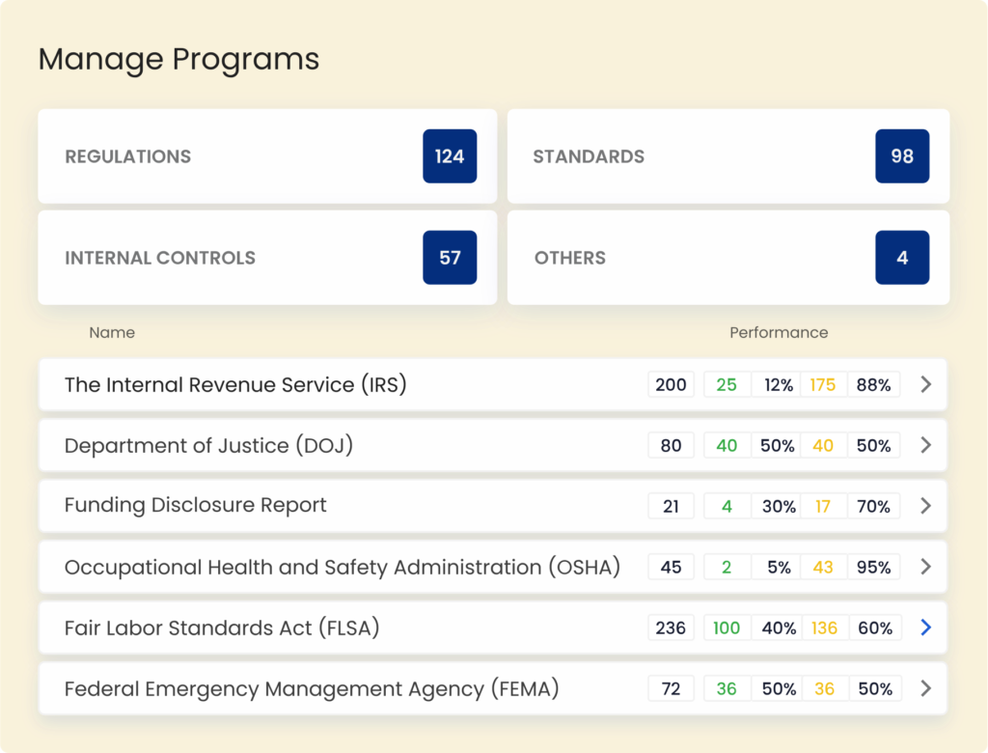988x753 pixels.
Task: Expand the OSHA row chevron
Action: 925,567
